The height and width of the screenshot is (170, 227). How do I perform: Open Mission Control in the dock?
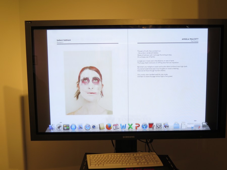[x=66, y=127]
